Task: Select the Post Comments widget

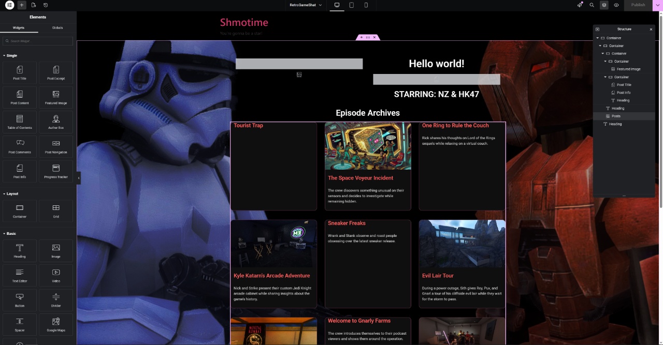Action: [20, 146]
